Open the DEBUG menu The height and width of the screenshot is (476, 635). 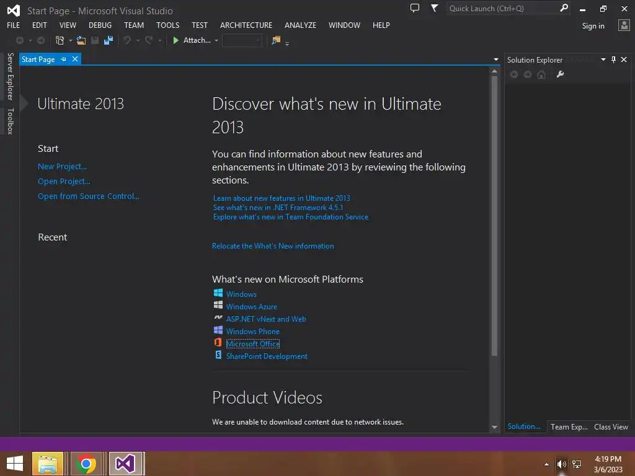[100, 25]
